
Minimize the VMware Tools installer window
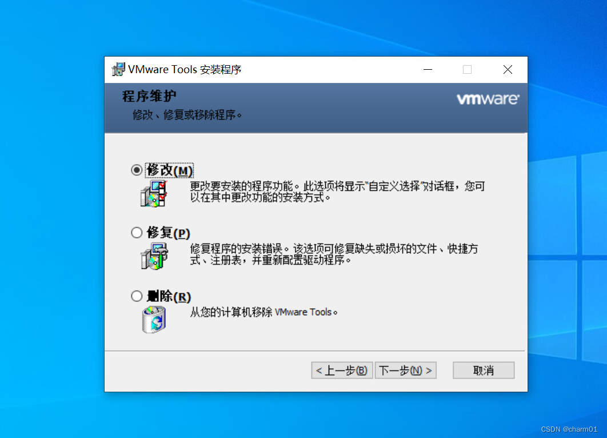tap(428, 70)
